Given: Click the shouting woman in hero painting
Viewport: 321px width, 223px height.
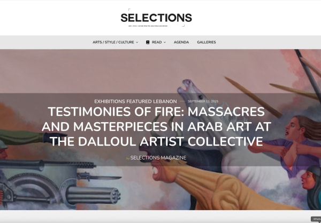Looking at the screenshot, I should click(297, 143).
